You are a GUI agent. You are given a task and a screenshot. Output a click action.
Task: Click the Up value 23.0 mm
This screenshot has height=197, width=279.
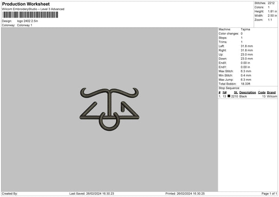click(x=247, y=54)
